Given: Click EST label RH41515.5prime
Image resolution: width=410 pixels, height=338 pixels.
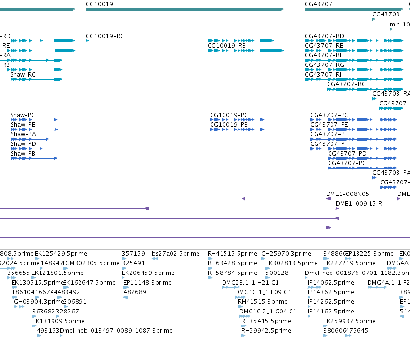Looking at the screenshot, I should [232, 254].
